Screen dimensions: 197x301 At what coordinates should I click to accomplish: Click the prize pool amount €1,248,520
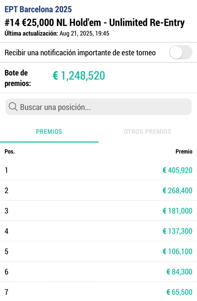point(79,76)
